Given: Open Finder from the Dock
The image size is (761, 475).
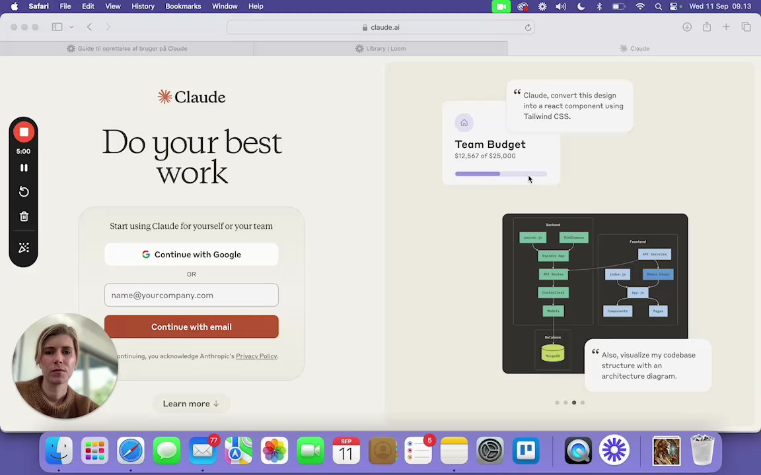Looking at the screenshot, I should [59, 451].
